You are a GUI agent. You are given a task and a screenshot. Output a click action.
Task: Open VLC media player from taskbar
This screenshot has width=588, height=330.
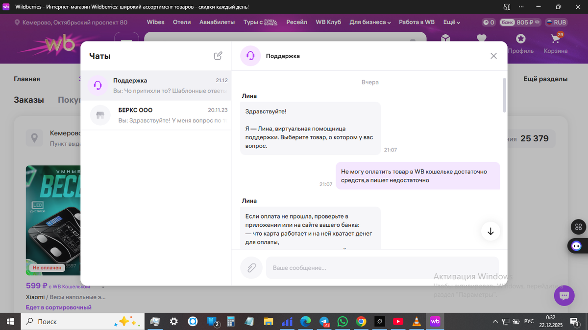tap(416, 321)
